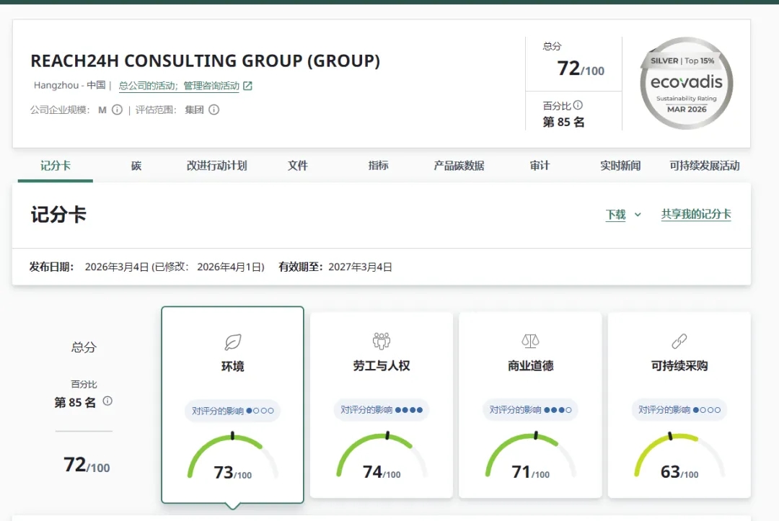Open the 审计 tab

(540, 166)
